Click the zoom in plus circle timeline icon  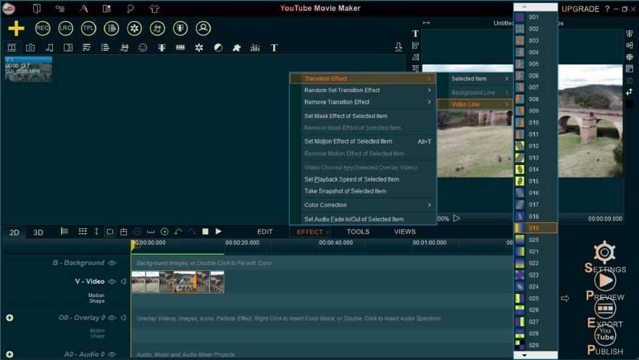pos(164,232)
